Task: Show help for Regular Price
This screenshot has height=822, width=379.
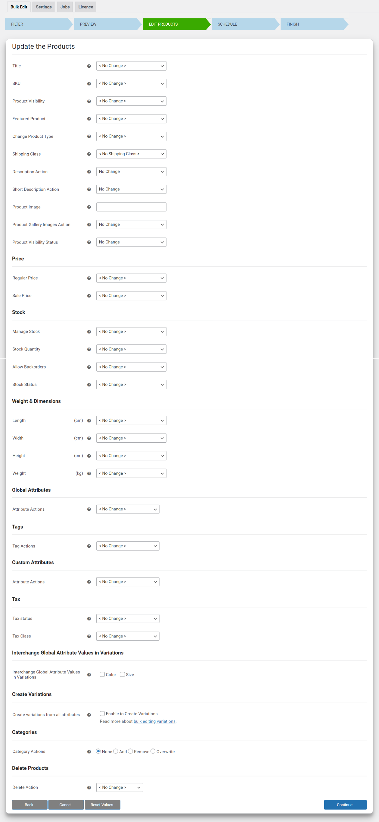Action: (x=89, y=278)
